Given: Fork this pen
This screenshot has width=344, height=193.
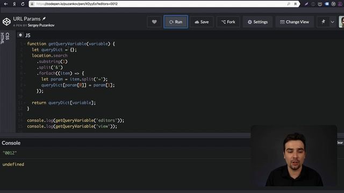Looking at the screenshot, I should (x=228, y=22).
